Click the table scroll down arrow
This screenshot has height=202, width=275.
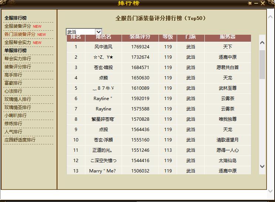tap(262, 166)
